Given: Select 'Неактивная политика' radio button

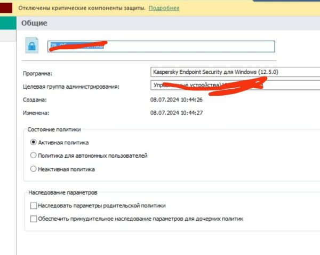Looking at the screenshot, I should (33, 169).
